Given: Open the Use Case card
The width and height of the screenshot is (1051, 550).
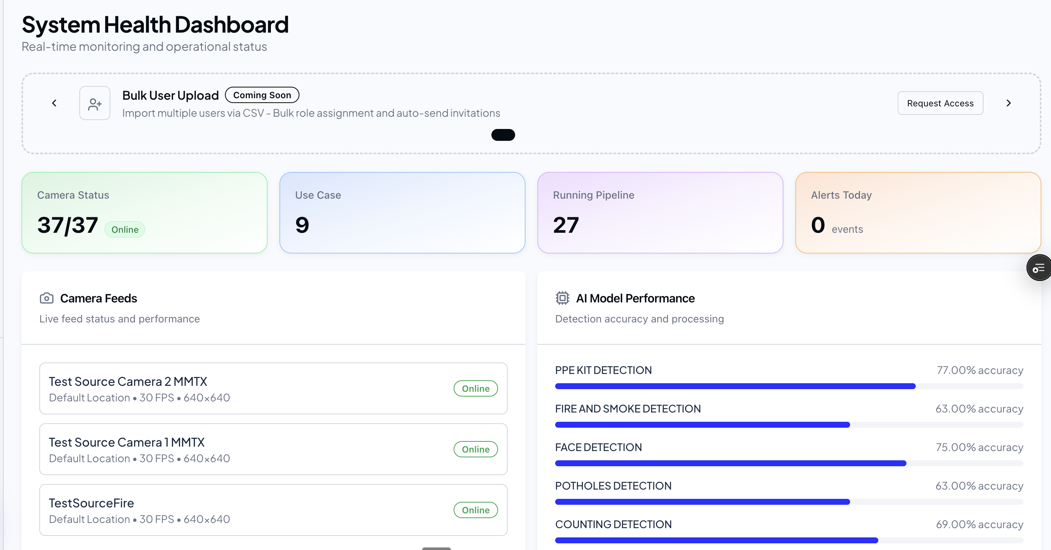Looking at the screenshot, I should pyautogui.click(x=402, y=213).
